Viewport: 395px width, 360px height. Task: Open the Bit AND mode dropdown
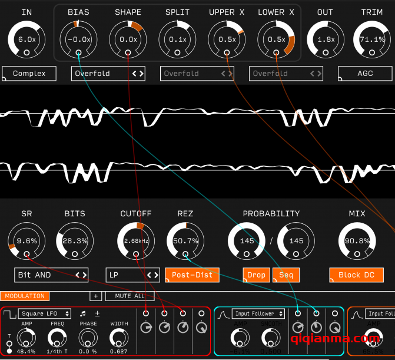(x=52, y=275)
